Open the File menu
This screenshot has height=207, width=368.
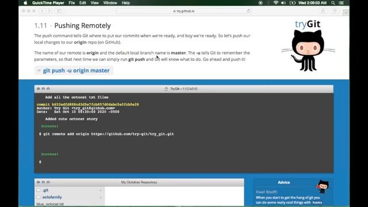[71, 3]
